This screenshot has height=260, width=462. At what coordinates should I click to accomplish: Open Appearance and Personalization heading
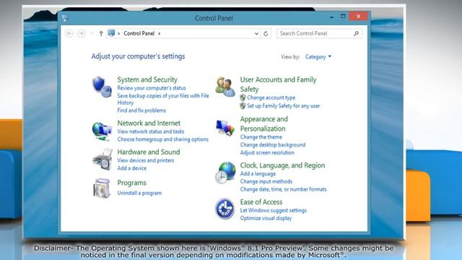[x=264, y=123]
